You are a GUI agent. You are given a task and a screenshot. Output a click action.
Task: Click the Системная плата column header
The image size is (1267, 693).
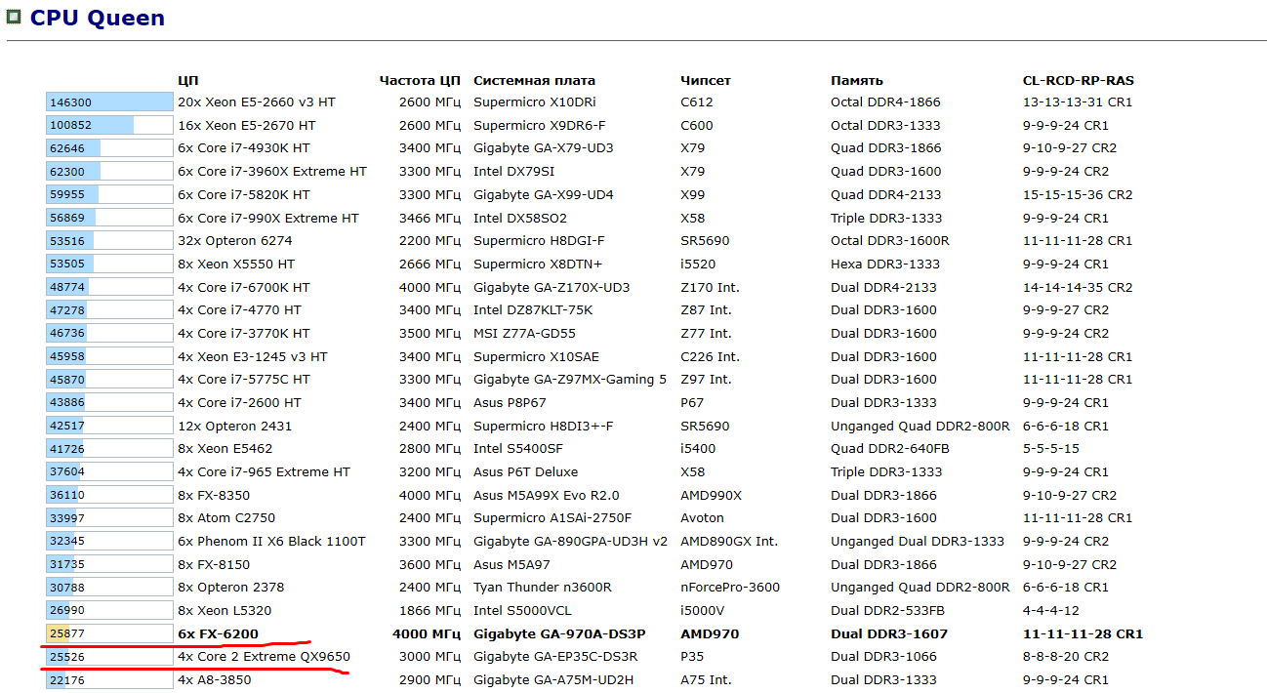tap(534, 80)
